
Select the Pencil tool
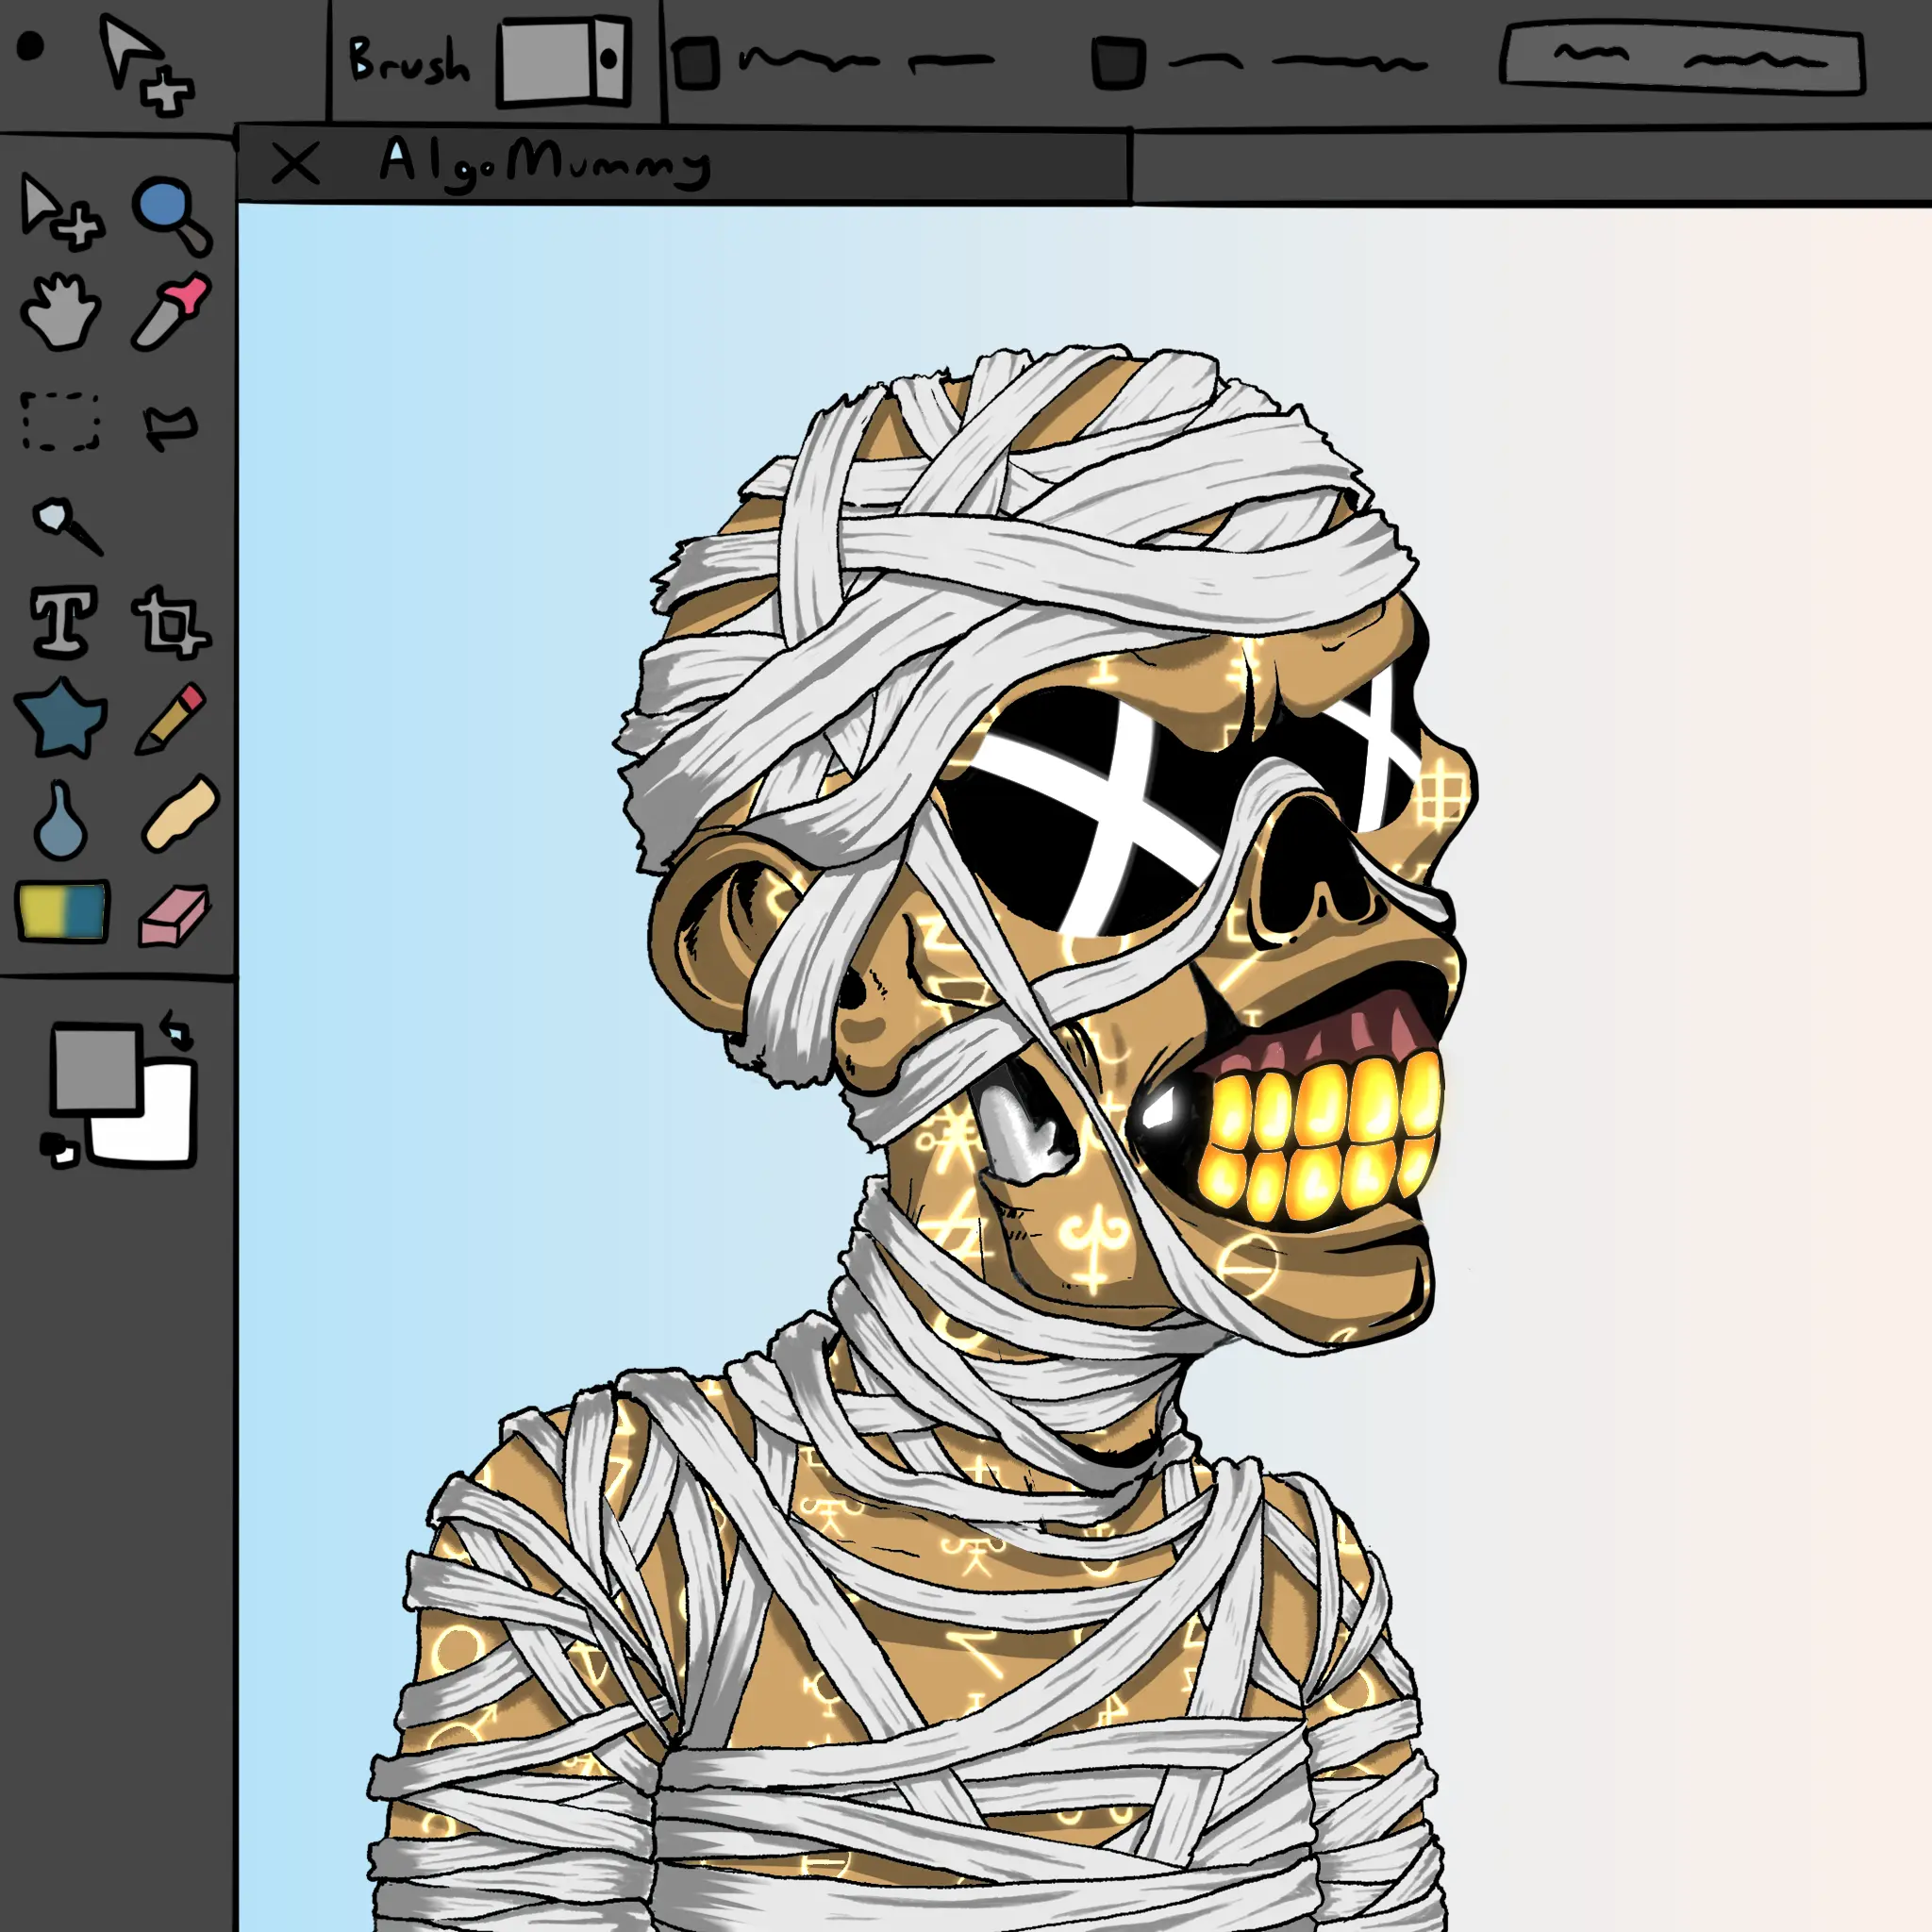[x=172, y=718]
